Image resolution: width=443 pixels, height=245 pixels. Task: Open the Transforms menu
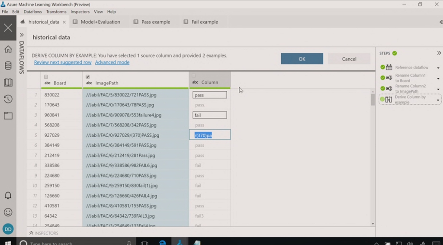pyautogui.click(x=56, y=12)
